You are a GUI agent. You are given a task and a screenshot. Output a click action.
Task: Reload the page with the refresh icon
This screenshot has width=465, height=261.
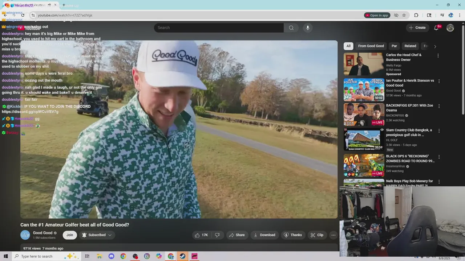23,15
